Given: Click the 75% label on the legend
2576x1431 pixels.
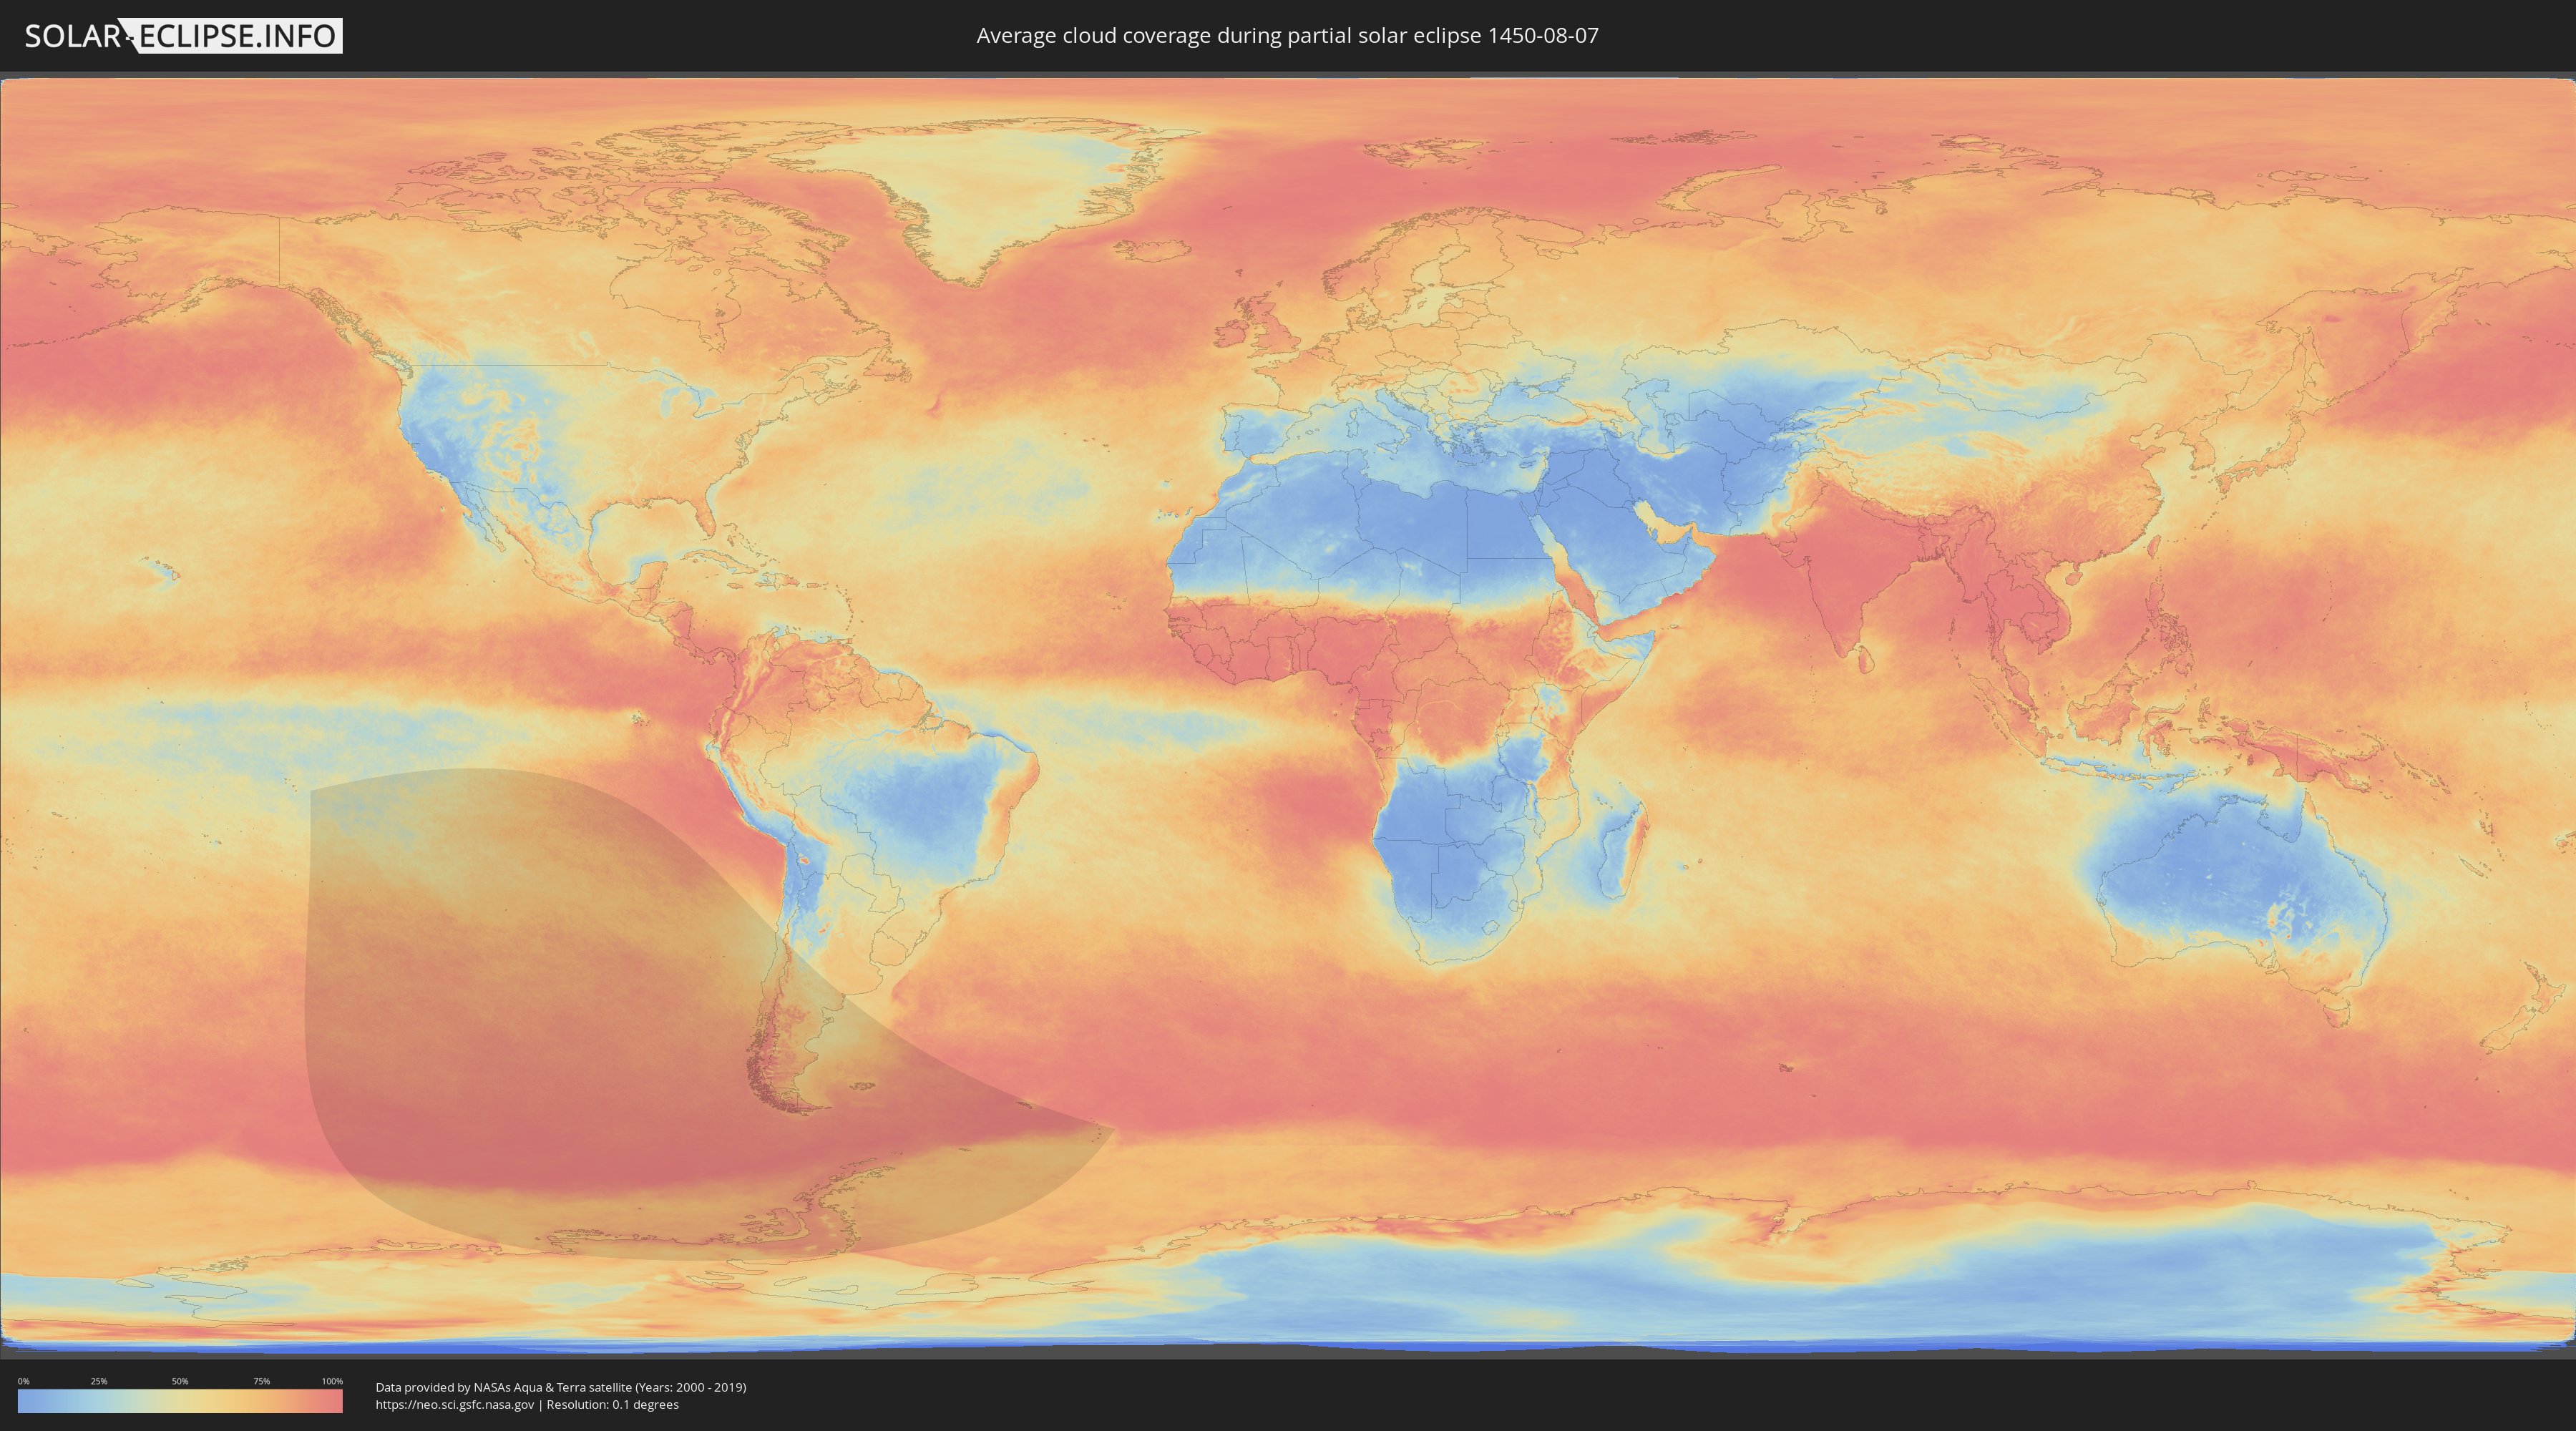Looking at the screenshot, I should (261, 1381).
